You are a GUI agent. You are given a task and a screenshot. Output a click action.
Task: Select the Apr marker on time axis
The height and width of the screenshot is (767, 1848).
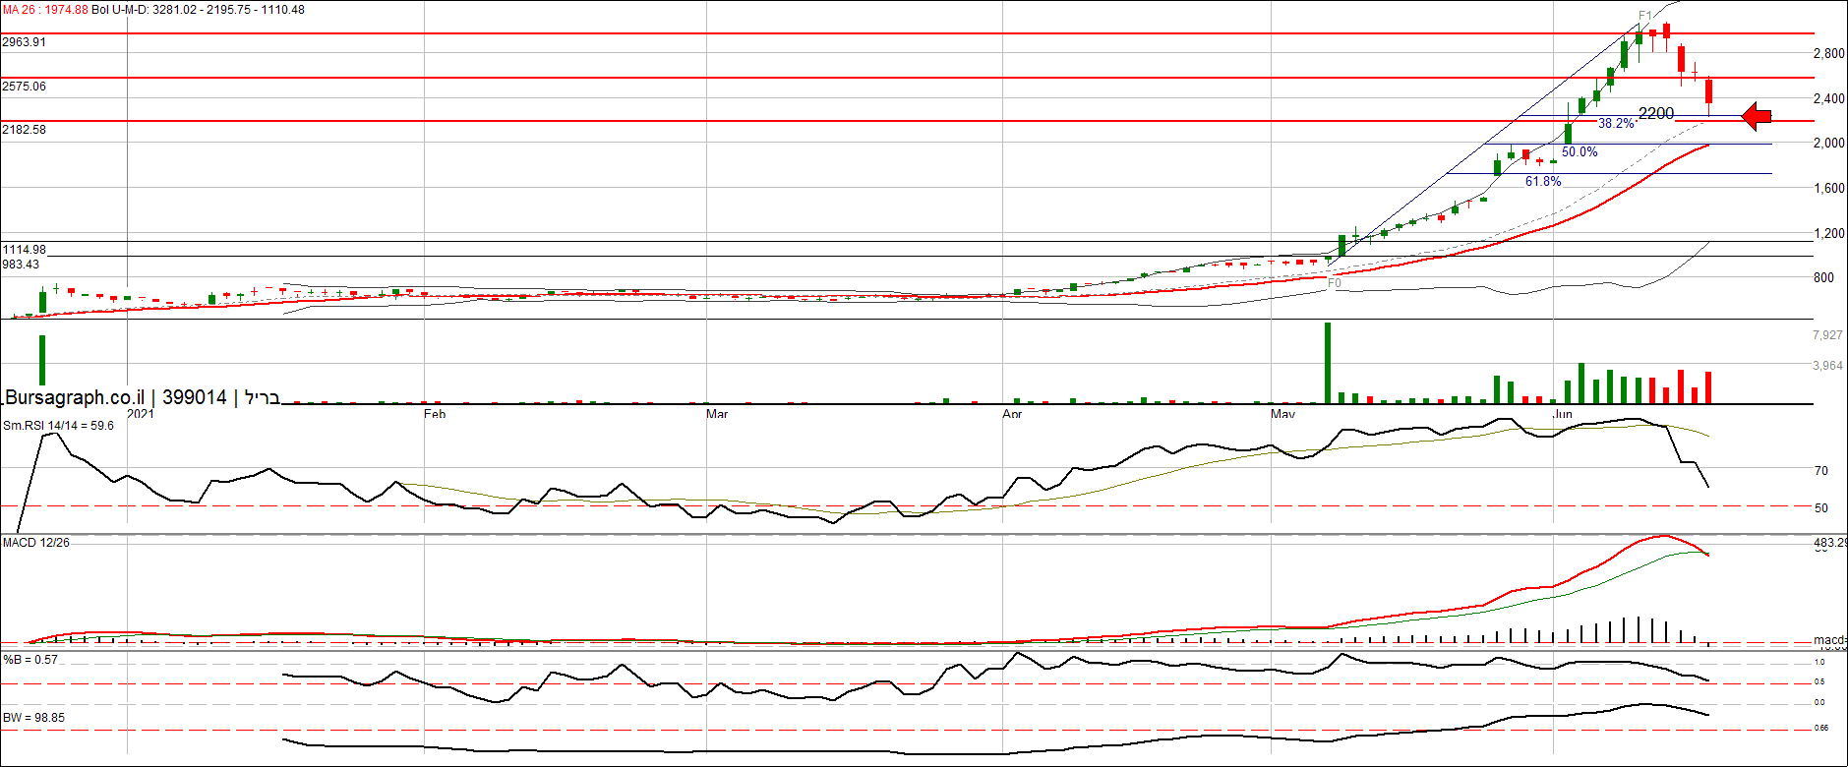point(1012,414)
